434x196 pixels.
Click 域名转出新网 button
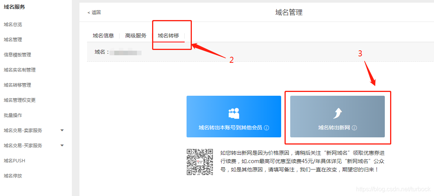338,117
